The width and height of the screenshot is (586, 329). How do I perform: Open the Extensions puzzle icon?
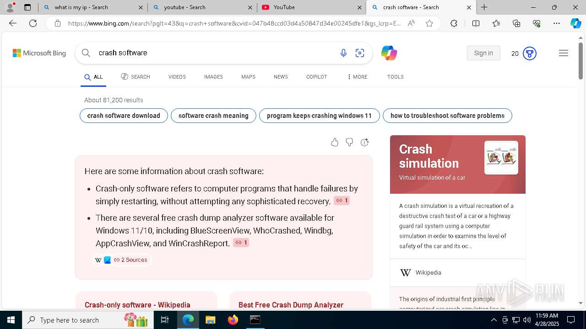click(x=454, y=23)
